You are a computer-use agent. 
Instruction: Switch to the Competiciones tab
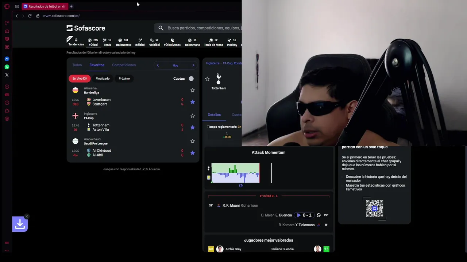124,65
